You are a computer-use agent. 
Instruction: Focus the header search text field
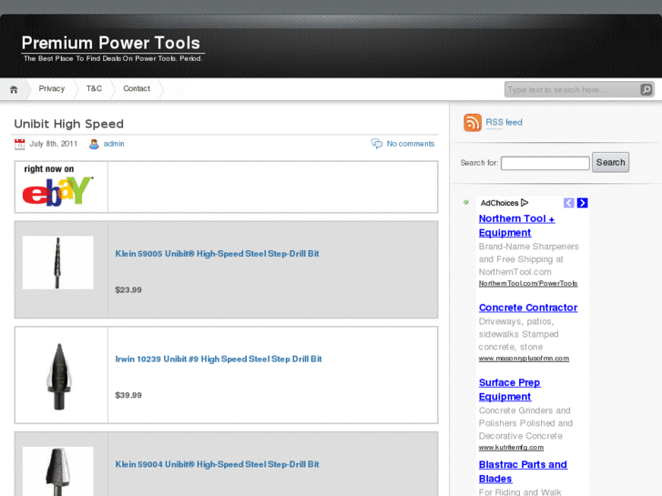point(572,89)
